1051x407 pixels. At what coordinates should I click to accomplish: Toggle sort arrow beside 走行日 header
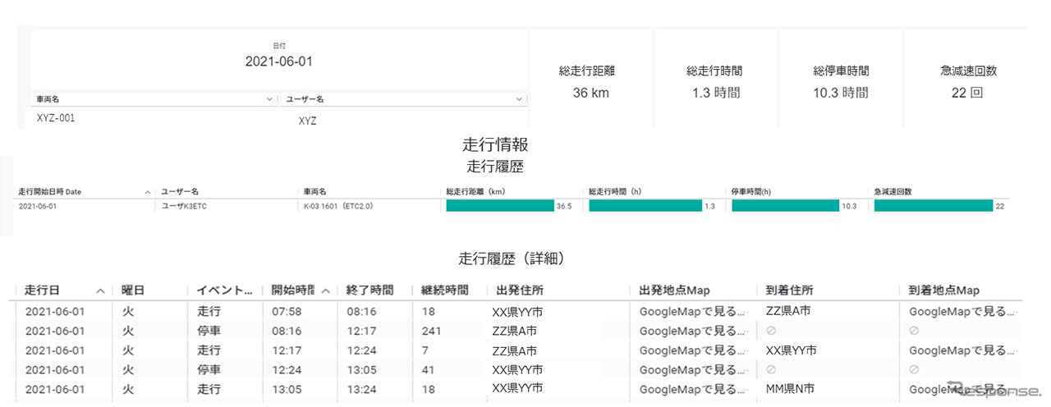(100, 290)
